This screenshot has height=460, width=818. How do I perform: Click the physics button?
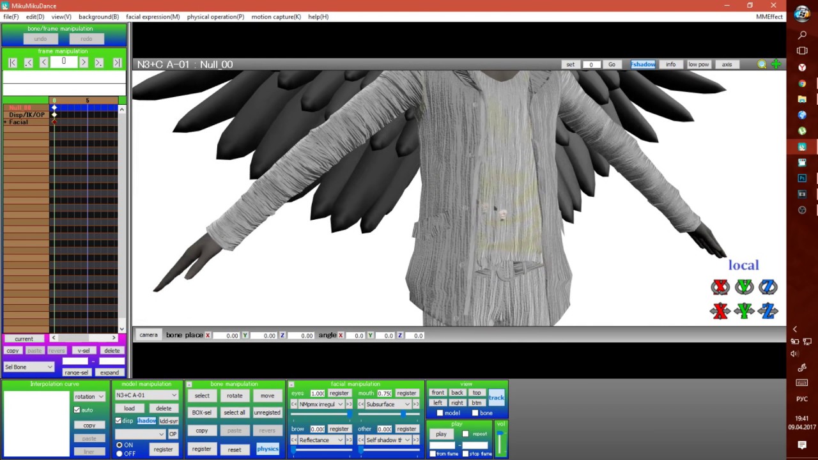pos(268,449)
